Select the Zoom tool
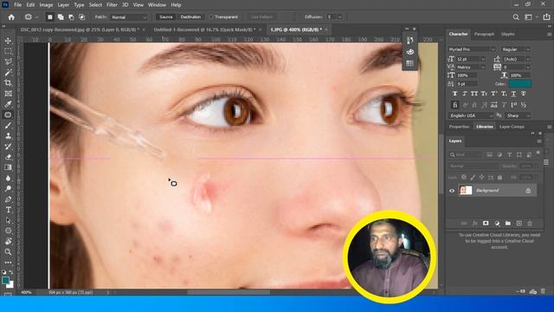The height and width of the screenshot is (312, 554). pos(8,252)
